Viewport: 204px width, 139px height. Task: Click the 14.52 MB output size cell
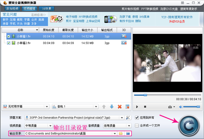tap(87, 37)
